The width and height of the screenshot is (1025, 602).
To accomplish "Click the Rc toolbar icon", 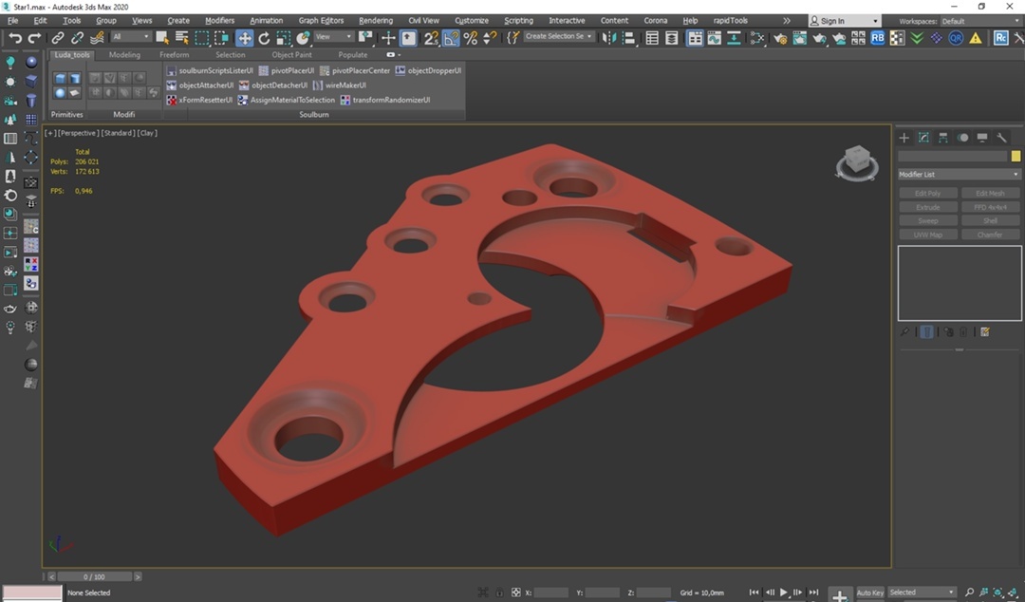I will [1001, 38].
